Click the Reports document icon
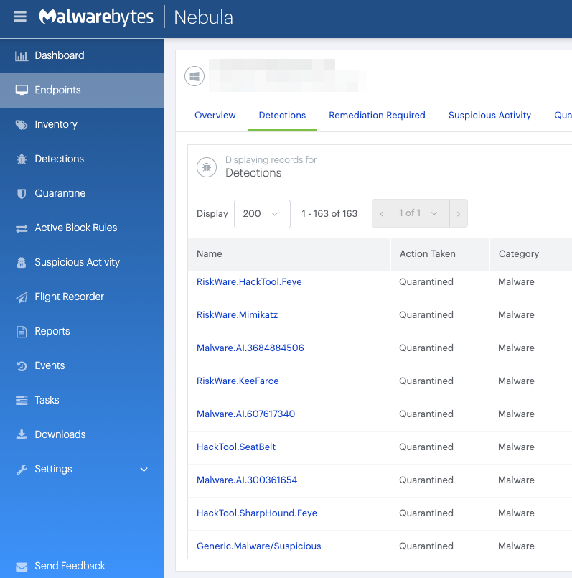The image size is (572, 578). pyautogui.click(x=22, y=332)
